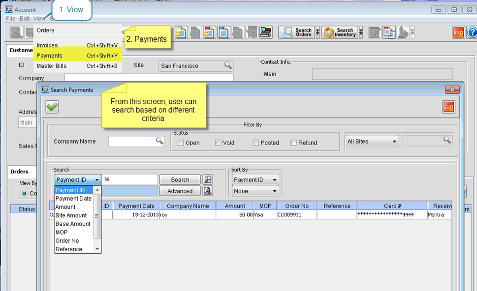Viewport: 477px width, 291px height.
Task: Check the Void status filter
Action: pyautogui.click(x=218, y=143)
